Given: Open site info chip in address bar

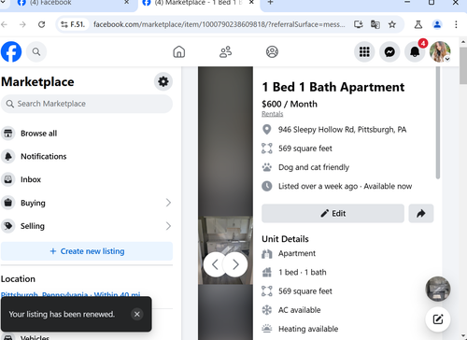Looking at the screenshot, I should tap(73, 24).
